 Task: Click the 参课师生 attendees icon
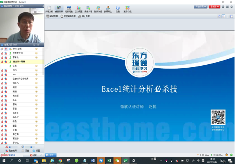click(108, 9)
